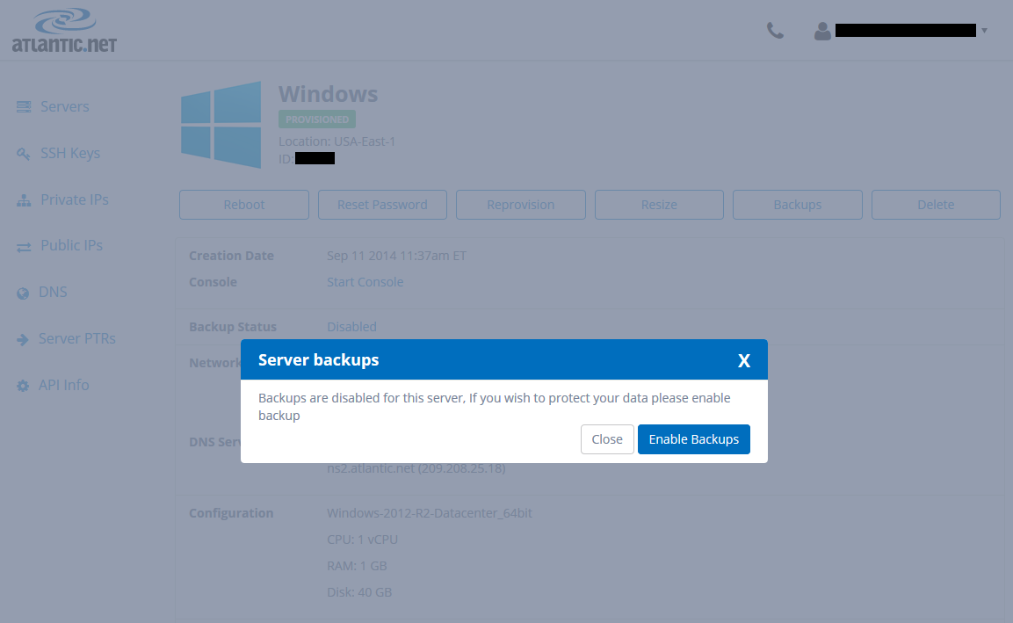Click Reset Password button
Screen dimensions: 1013x623
tap(382, 205)
